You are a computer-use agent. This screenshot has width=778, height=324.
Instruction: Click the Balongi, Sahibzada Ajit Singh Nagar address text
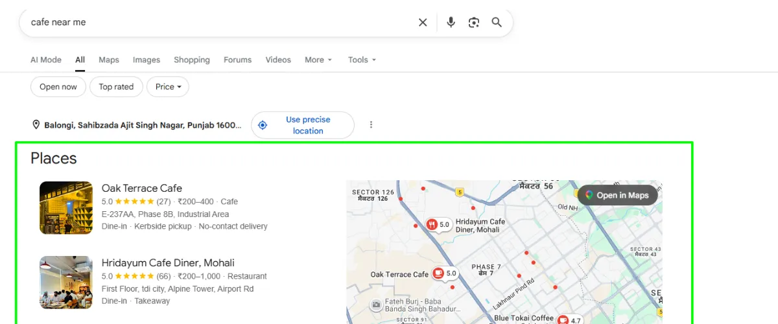(143, 125)
